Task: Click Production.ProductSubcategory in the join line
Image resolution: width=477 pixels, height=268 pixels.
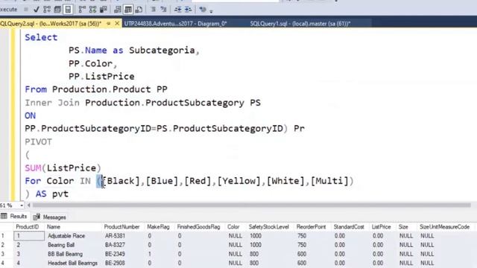Action: (165, 103)
